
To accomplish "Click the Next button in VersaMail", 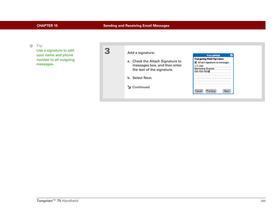I will [x=227, y=91].
